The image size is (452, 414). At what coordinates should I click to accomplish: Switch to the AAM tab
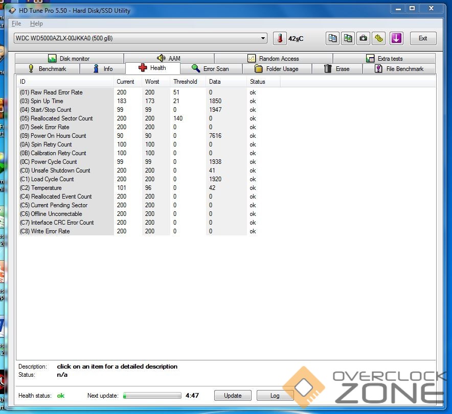coord(169,58)
